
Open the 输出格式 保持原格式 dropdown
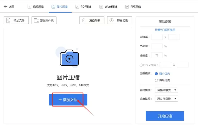166,90
